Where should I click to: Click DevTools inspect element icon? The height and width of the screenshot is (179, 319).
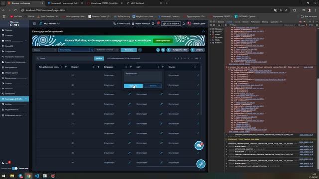[x=211, y=22]
